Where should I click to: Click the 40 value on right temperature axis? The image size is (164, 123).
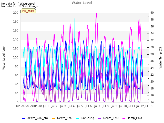pyautogui.click(x=152, y=13)
